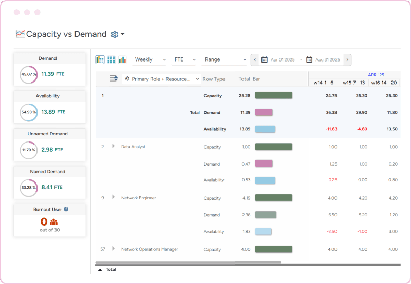
Task: Open the end date calendar icon
Action: (309, 59)
